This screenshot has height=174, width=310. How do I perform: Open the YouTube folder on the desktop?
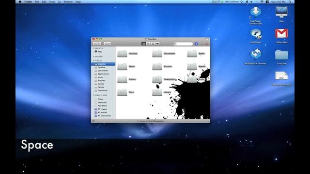click(x=281, y=55)
